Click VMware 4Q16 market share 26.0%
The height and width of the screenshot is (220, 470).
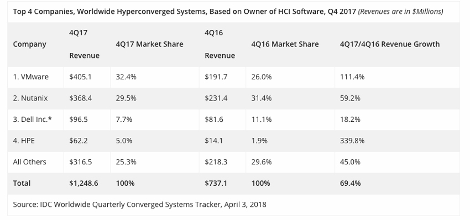[262, 77]
